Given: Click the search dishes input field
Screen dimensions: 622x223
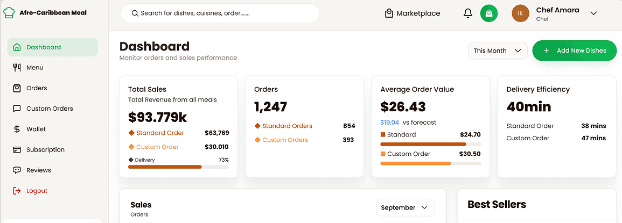Looking at the screenshot, I should pos(220,13).
